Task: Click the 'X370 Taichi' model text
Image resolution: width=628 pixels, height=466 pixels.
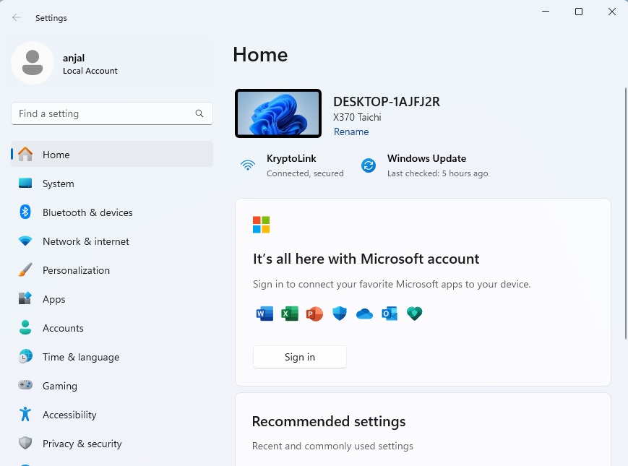Action: coord(357,117)
